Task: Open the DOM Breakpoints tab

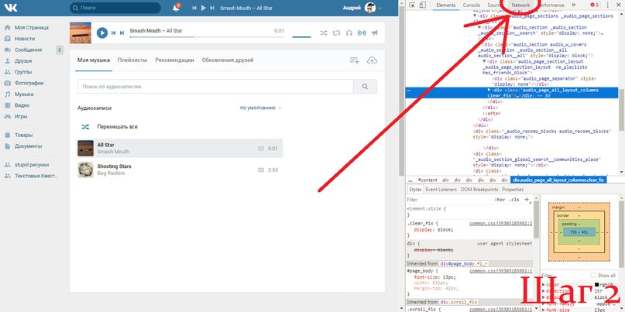Action: 479,190
